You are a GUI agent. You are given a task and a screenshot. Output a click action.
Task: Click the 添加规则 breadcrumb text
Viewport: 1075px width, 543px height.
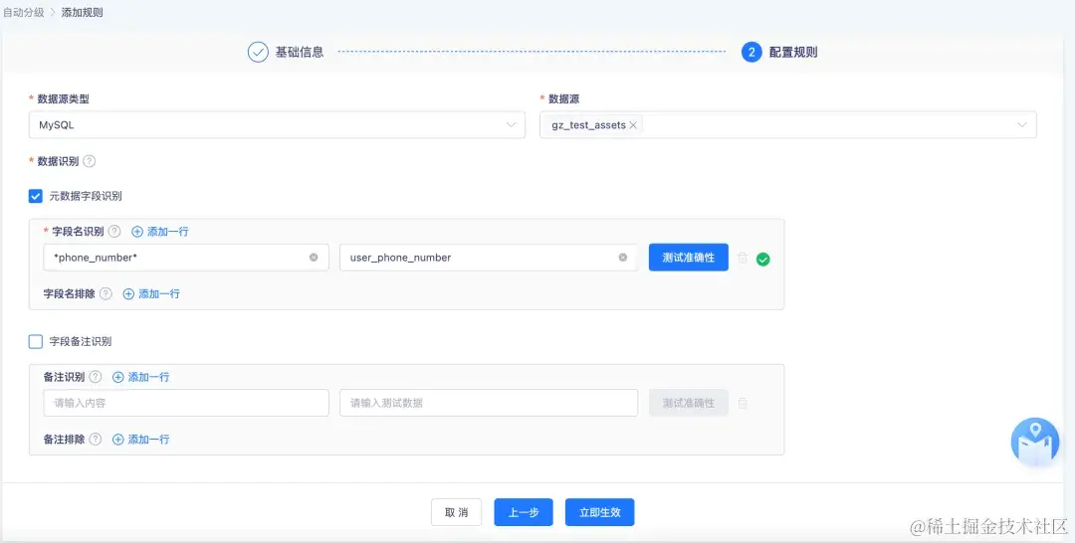(x=83, y=12)
